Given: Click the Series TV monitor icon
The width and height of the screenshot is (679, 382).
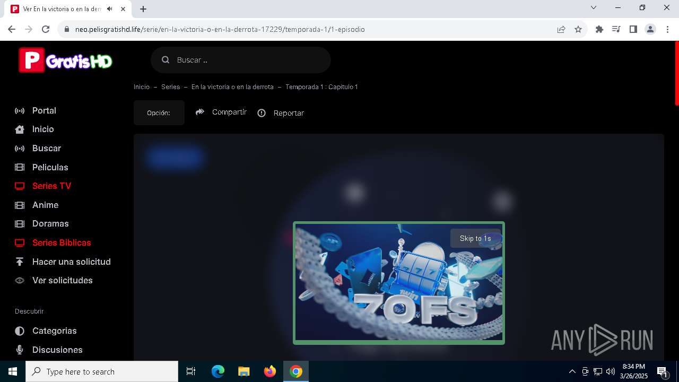Looking at the screenshot, I should 20,186.
